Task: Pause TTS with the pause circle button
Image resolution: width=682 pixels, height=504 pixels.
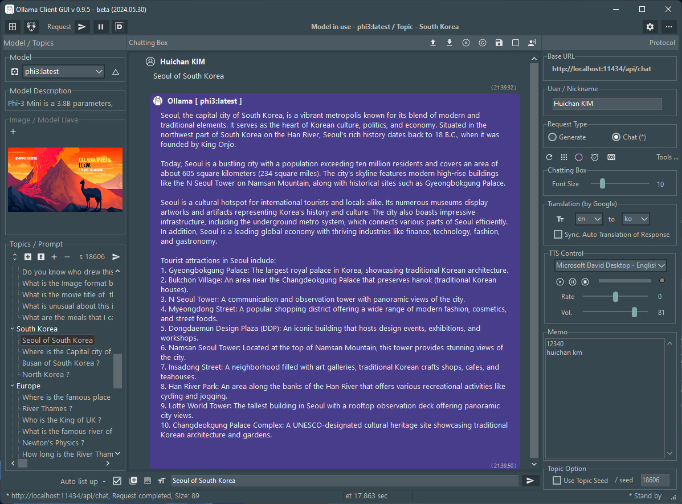Action: [573, 282]
